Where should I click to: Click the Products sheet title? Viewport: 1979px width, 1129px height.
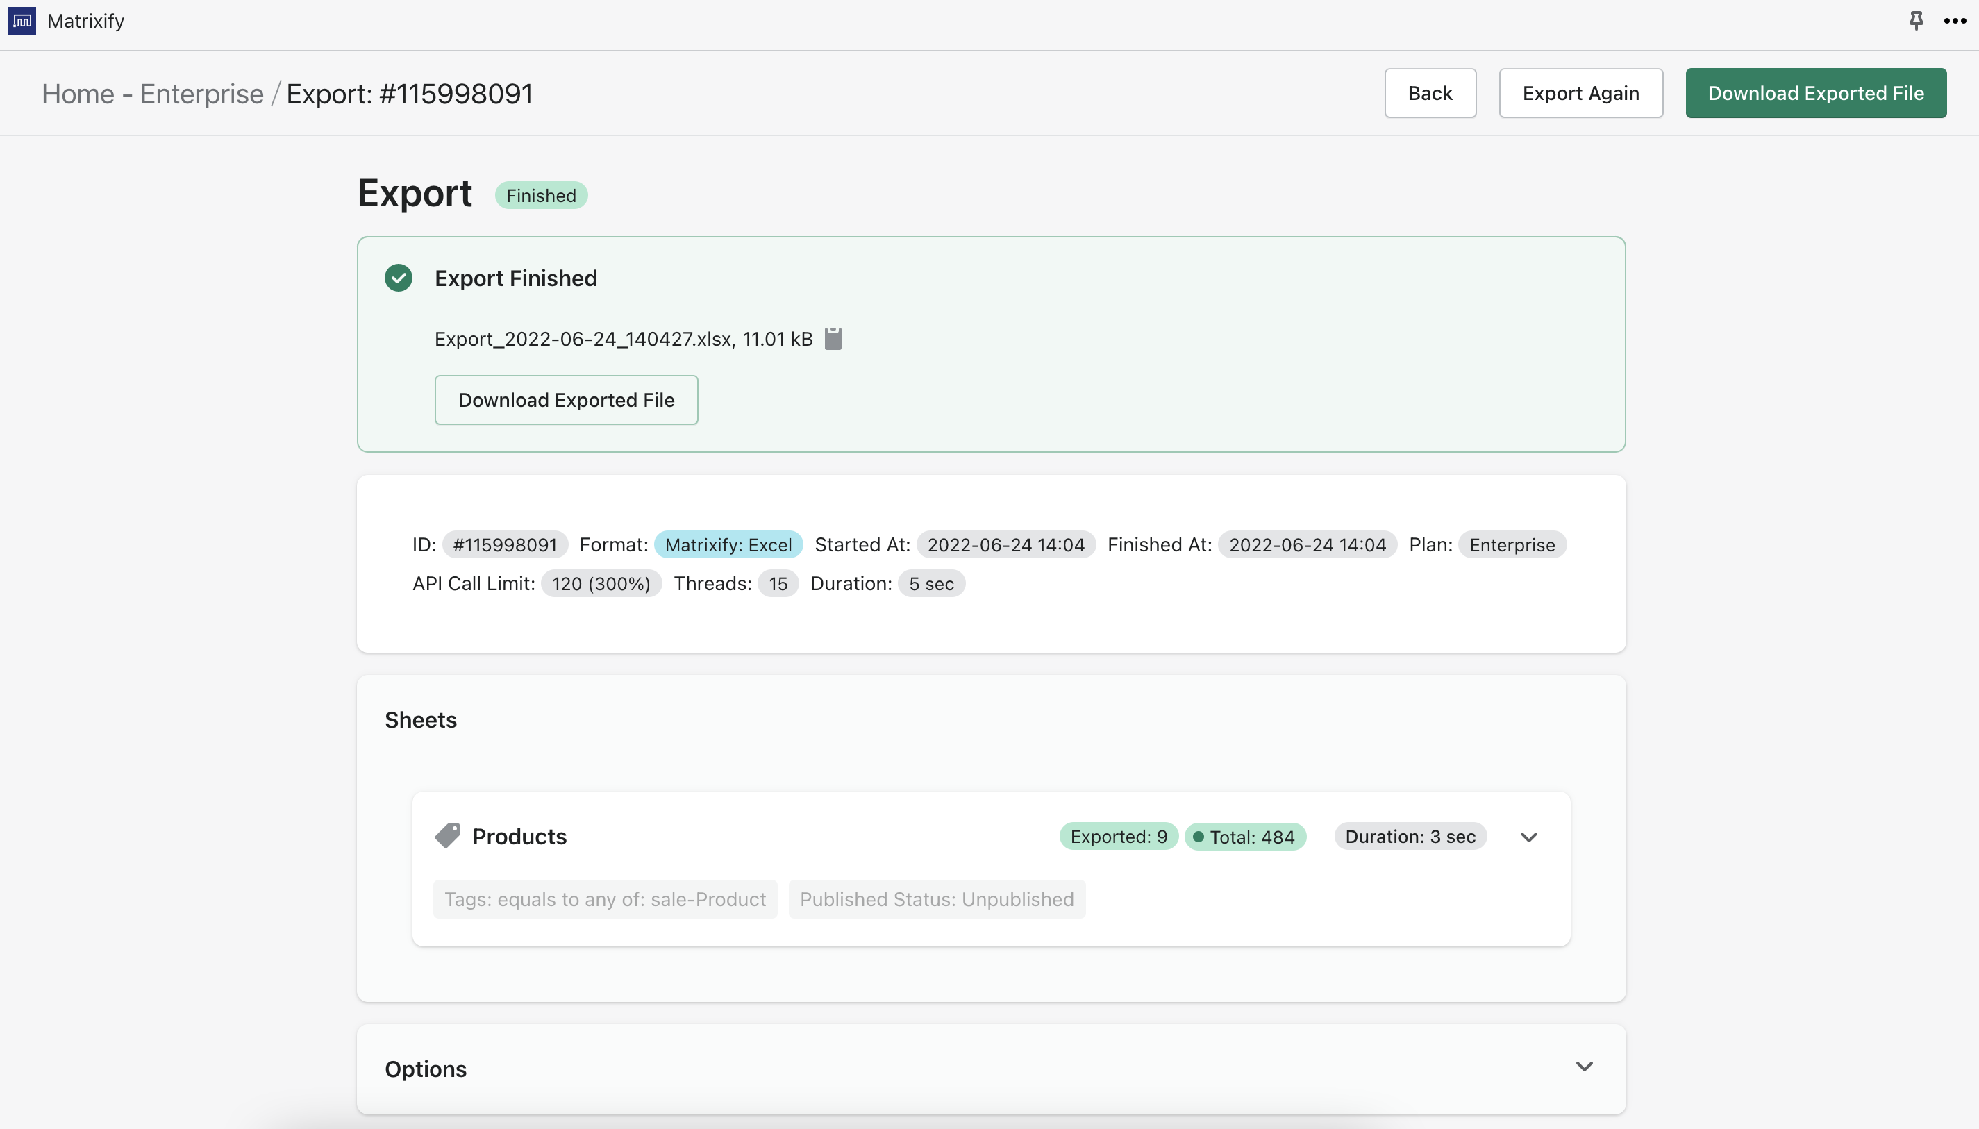[519, 836]
